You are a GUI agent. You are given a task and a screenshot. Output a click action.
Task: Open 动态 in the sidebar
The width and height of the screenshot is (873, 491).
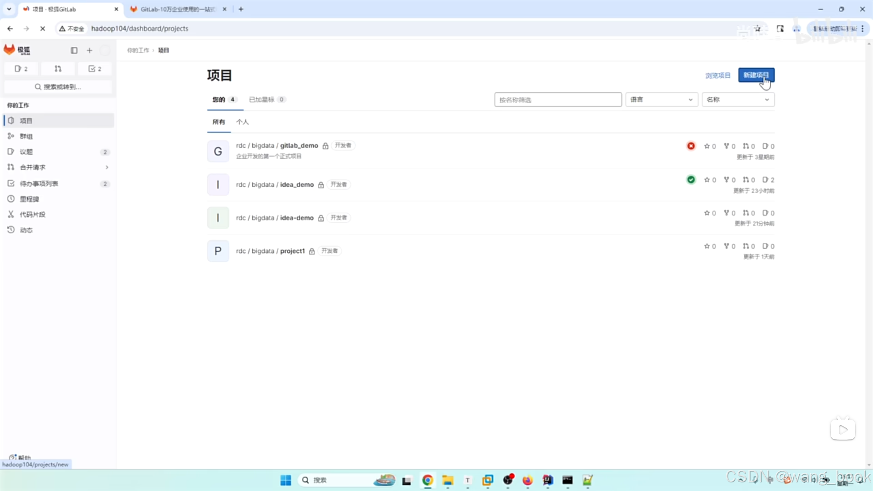click(59, 230)
